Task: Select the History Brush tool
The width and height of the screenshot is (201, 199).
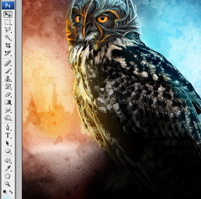Action: [8, 86]
